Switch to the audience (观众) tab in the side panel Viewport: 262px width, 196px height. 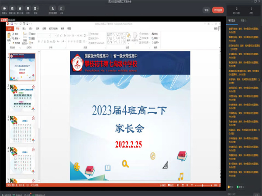click(x=243, y=20)
